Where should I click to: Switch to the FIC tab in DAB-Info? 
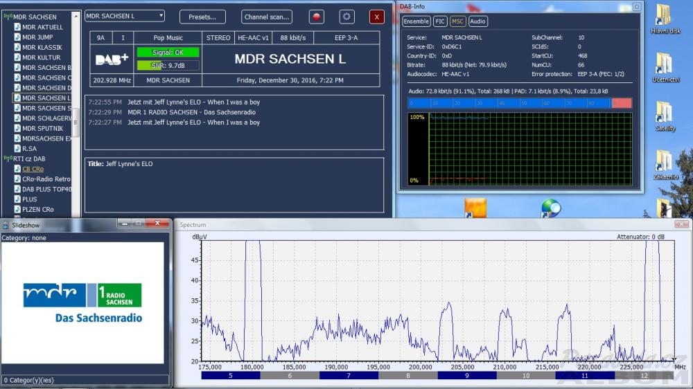[x=440, y=21]
